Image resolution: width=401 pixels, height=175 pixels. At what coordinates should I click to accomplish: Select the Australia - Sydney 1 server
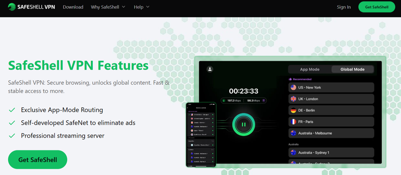tap(331, 152)
